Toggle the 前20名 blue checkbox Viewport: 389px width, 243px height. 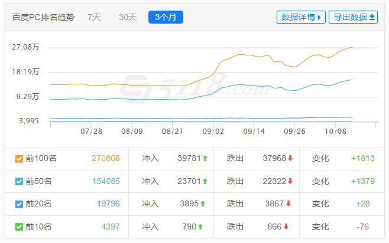[19, 204]
